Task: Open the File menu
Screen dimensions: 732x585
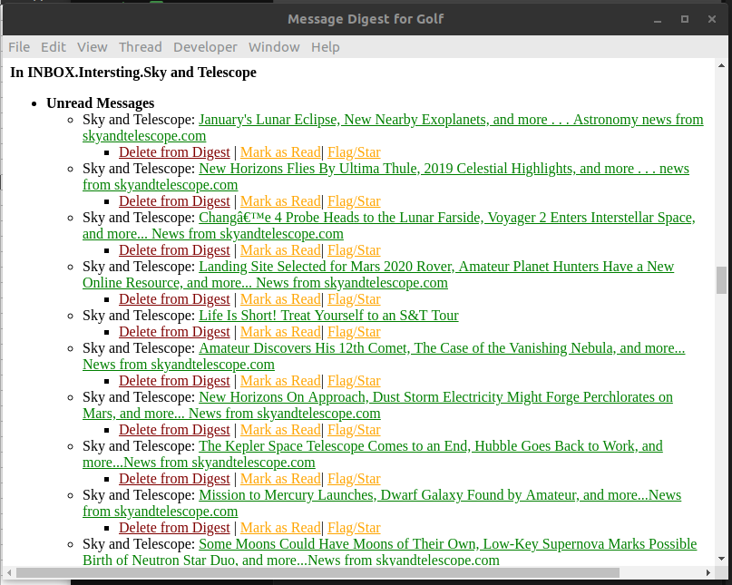Action: click(x=19, y=47)
